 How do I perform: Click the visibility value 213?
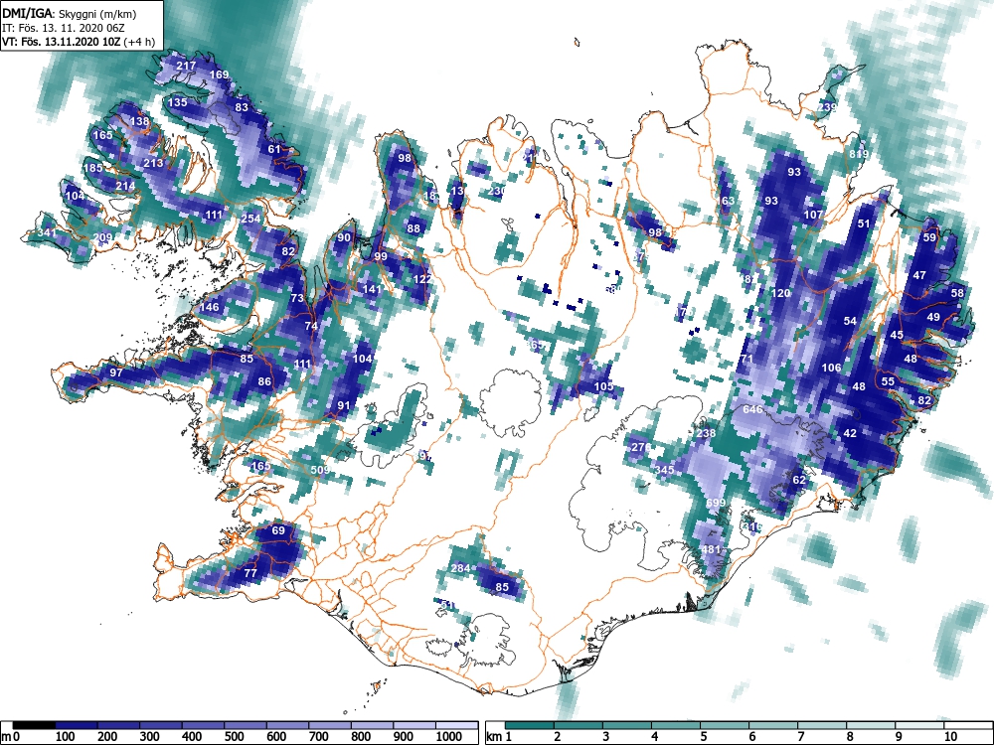pyautogui.click(x=153, y=164)
